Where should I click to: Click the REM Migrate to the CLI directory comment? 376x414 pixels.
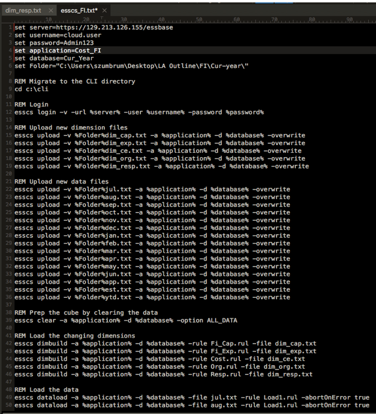point(75,81)
